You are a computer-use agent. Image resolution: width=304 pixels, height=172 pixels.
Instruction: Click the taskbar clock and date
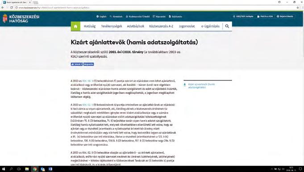[x=291, y=169]
